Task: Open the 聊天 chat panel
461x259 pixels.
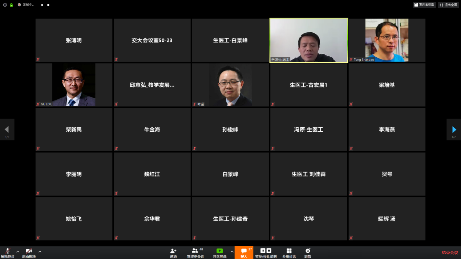Action: pos(244,251)
